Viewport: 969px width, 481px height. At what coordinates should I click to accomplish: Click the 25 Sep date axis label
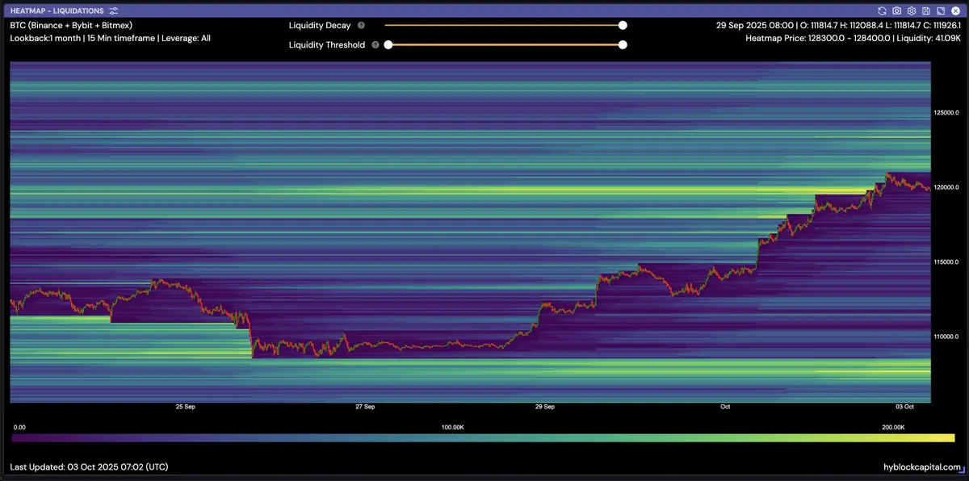[185, 407]
